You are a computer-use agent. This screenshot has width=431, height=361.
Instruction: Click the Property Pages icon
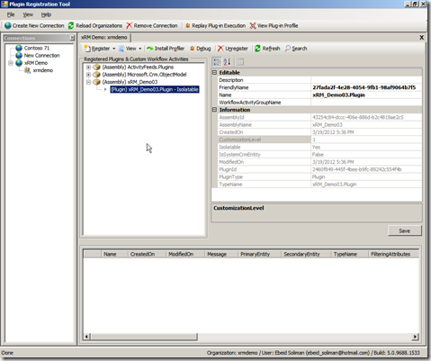(x=240, y=62)
